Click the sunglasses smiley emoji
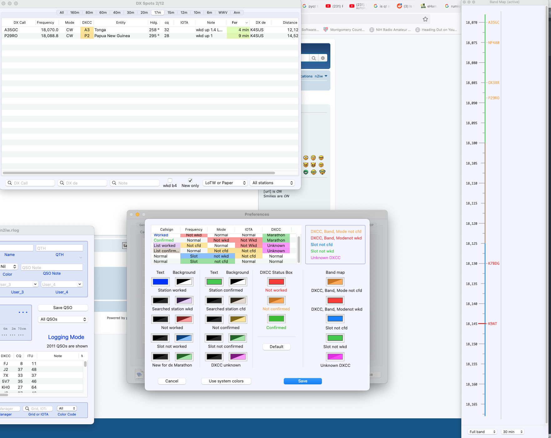Viewport: 551px width, 438px height. click(321, 158)
